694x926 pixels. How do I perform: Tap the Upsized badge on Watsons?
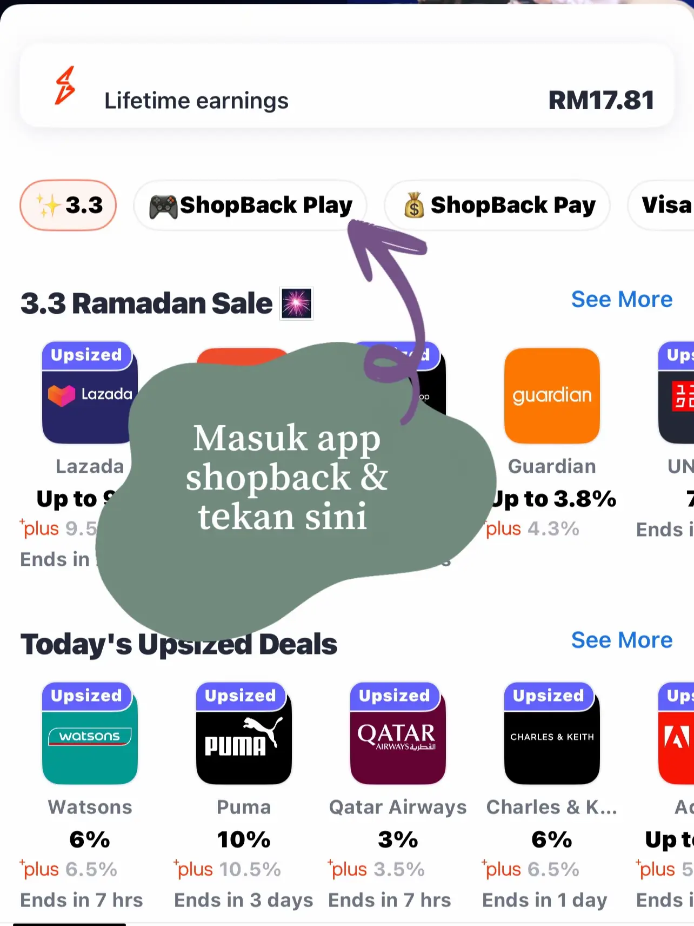(x=86, y=696)
